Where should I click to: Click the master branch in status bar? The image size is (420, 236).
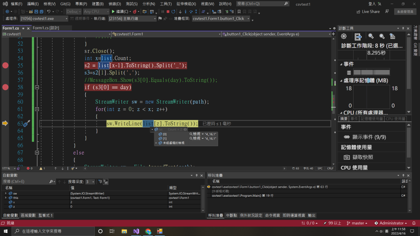pos(357,223)
